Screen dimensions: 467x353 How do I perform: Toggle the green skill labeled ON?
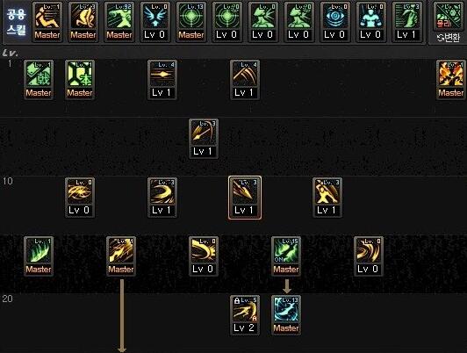point(286,256)
